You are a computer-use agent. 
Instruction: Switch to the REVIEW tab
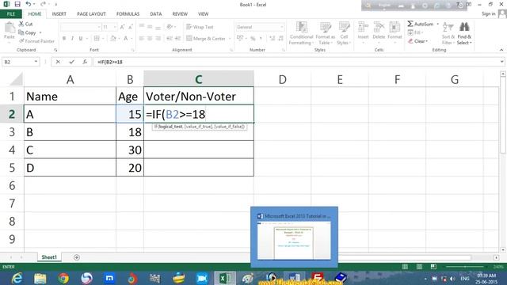[180, 14]
